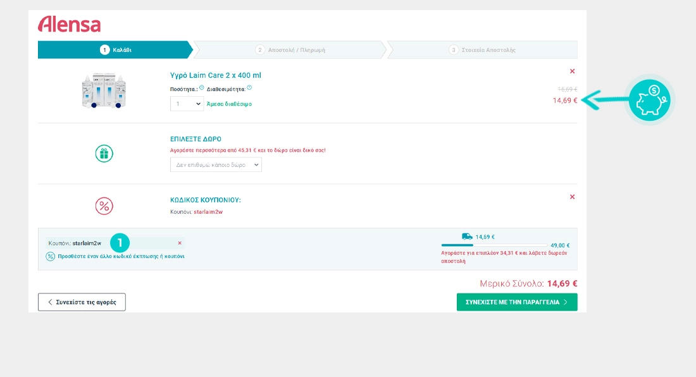Click the percent coupon icon

[x=104, y=206]
